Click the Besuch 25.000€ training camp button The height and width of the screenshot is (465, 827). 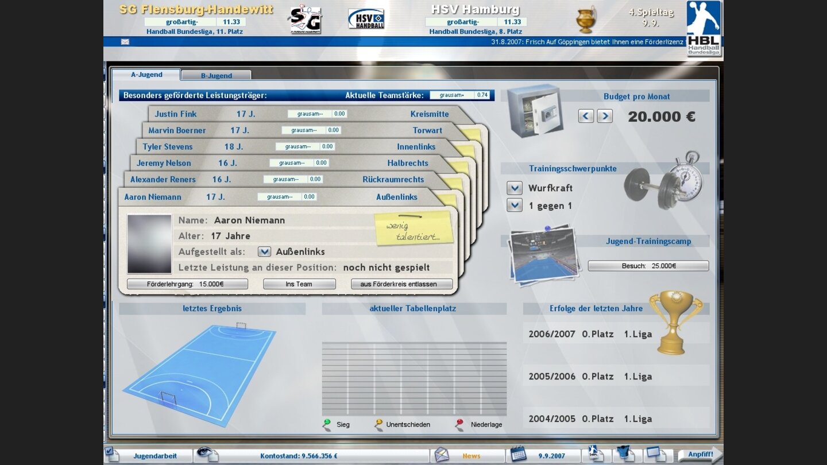648,266
